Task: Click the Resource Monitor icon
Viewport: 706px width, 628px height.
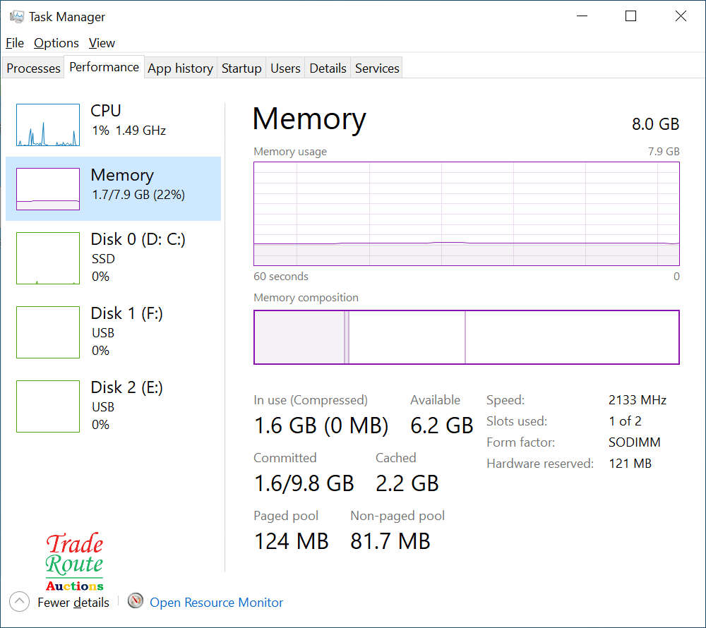Action: (x=135, y=600)
